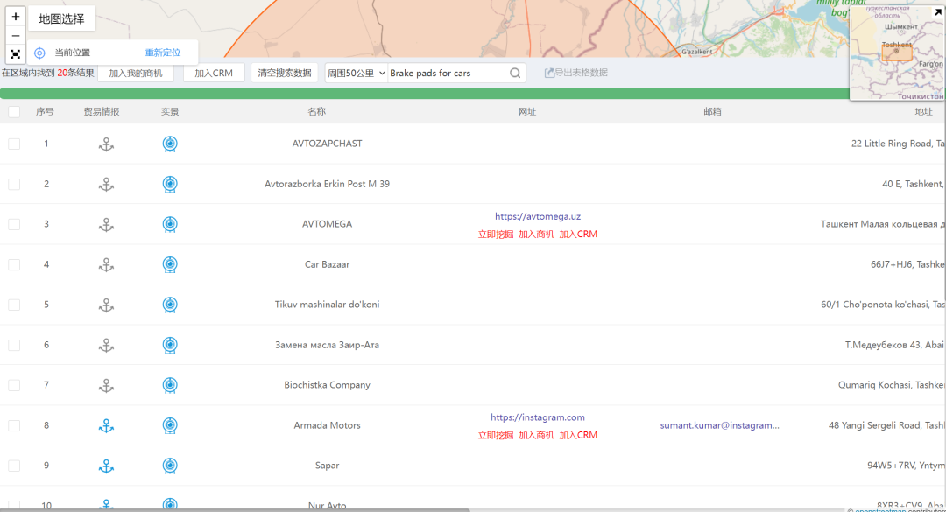Click 加入CRM under AVTOMEGA website
Viewport: 946px width, 512px height.
click(x=578, y=234)
